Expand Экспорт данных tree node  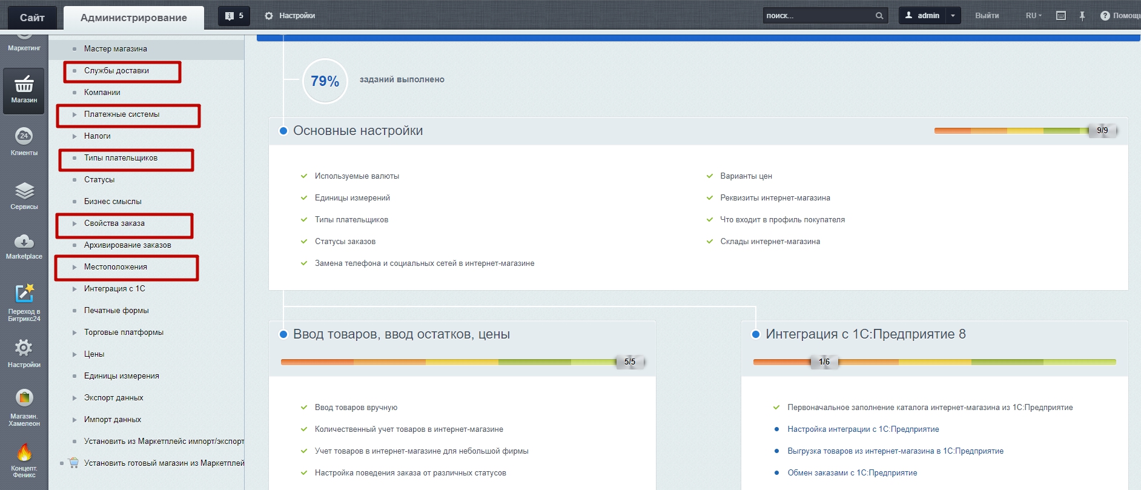coord(74,398)
